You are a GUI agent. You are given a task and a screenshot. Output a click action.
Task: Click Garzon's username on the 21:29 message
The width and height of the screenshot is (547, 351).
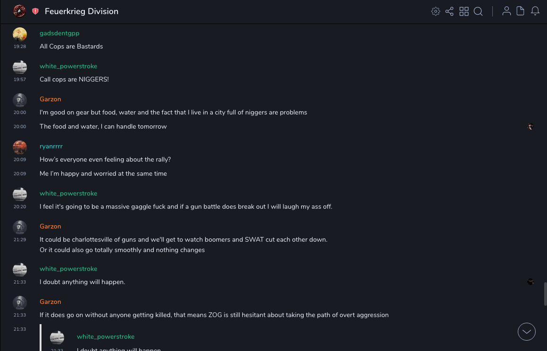pyautogui.click(x=50, y=227)
